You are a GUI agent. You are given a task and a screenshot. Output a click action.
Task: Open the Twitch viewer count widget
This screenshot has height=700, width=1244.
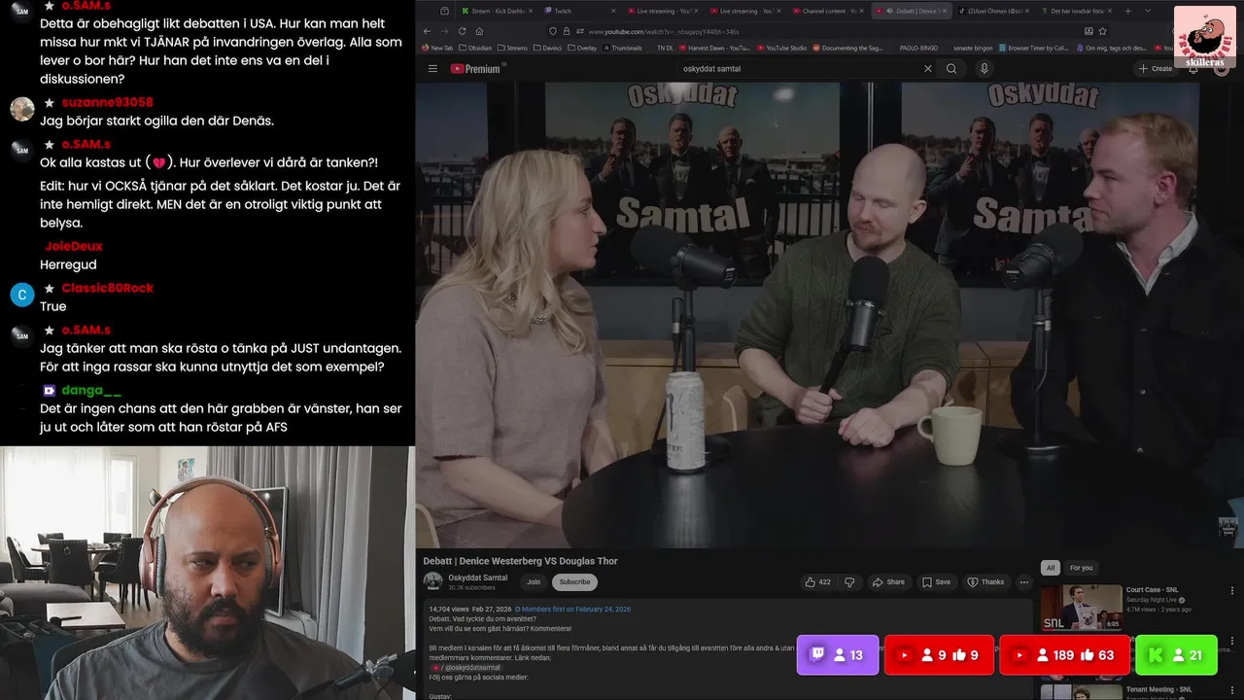pos(838,655)
